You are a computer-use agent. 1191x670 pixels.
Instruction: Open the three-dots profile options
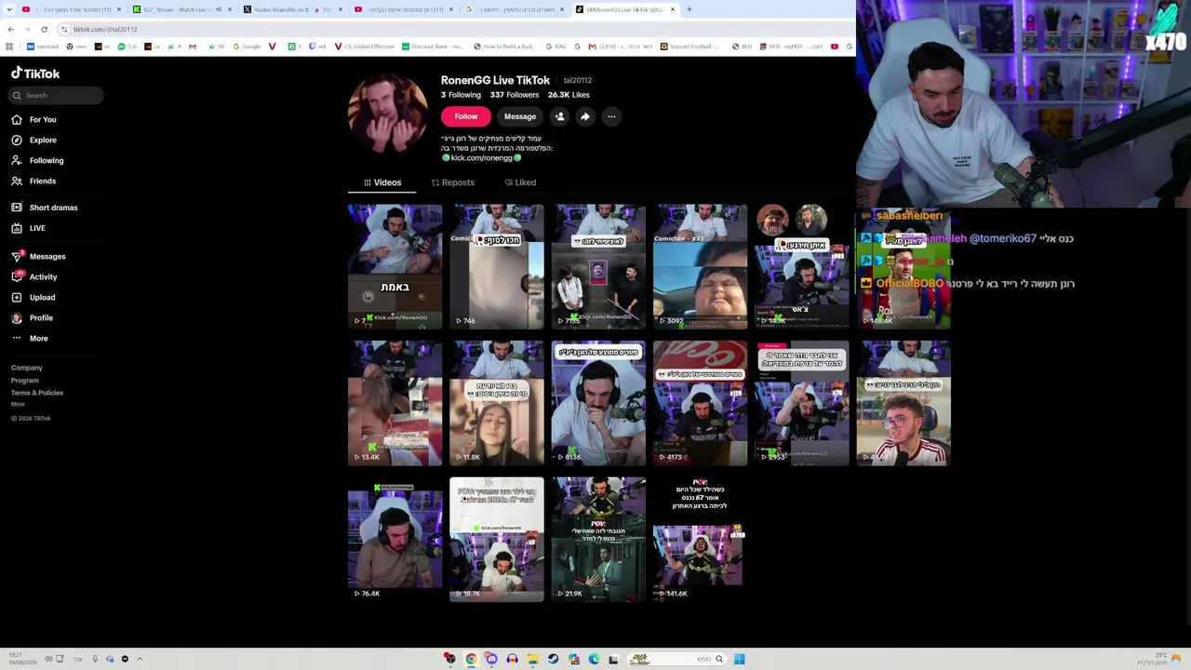[x=611, y=116]
